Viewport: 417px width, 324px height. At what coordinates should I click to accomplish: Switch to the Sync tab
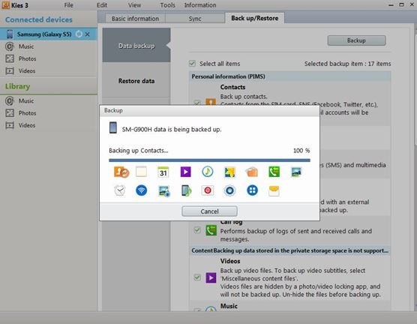tap(195, 19)
